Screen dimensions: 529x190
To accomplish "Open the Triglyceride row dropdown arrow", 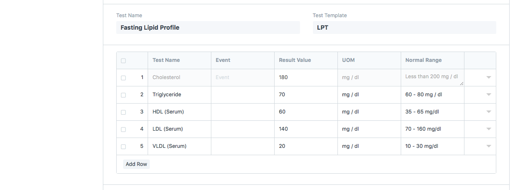I will tap(489, 95).
